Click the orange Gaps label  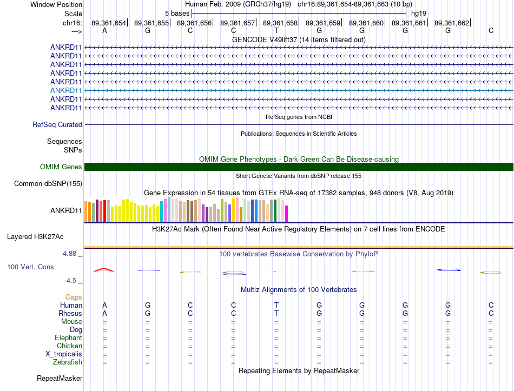pos(74,297)
